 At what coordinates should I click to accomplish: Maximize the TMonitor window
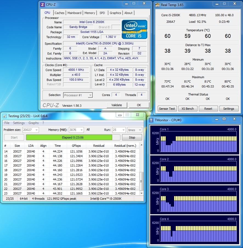pyautogui.click(x=224, y=119)
